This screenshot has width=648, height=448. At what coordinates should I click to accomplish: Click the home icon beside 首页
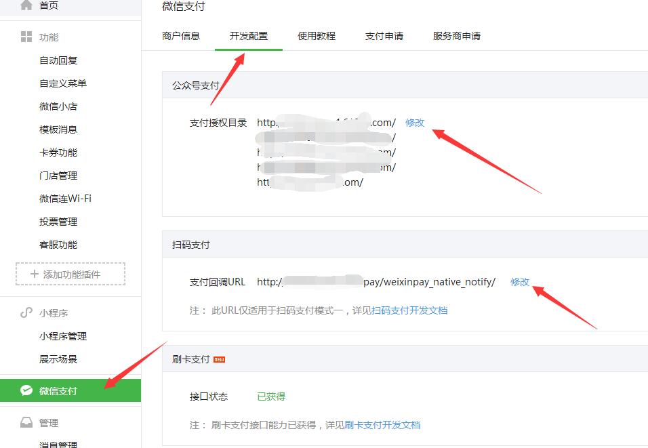pyautogui.click(x=26, y=5)
